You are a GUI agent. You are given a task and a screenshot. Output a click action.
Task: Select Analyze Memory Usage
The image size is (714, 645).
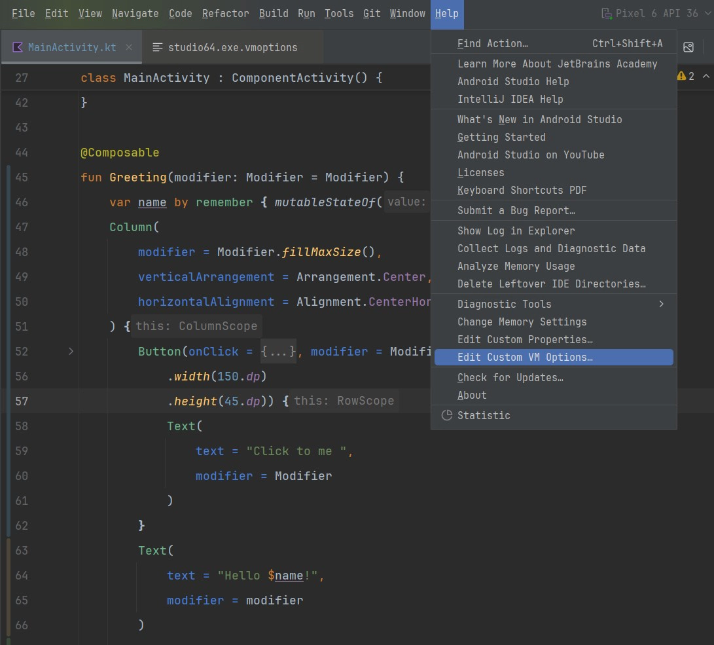pos(554,267)
